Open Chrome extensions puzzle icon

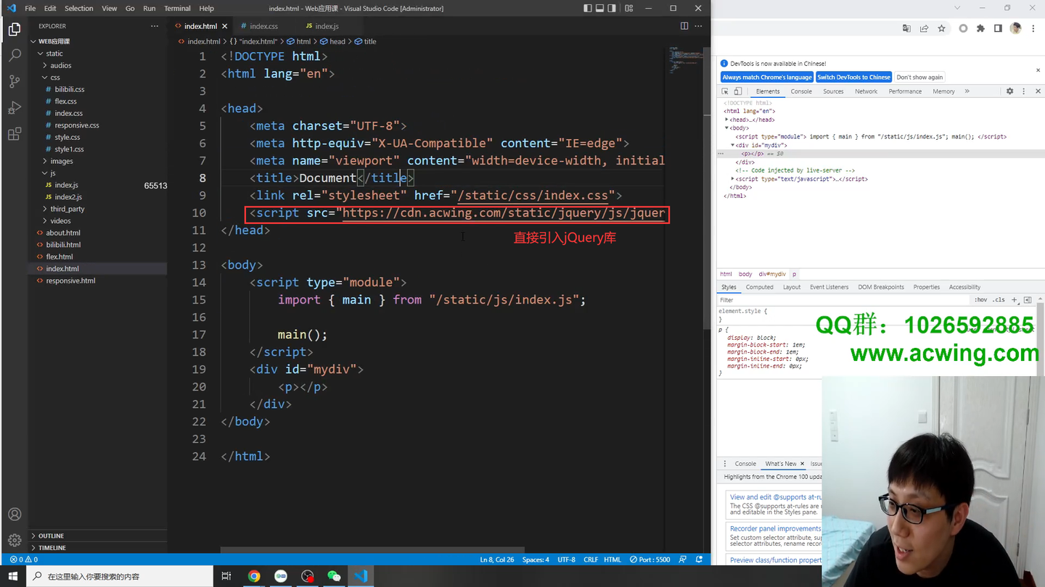(980, 28)
